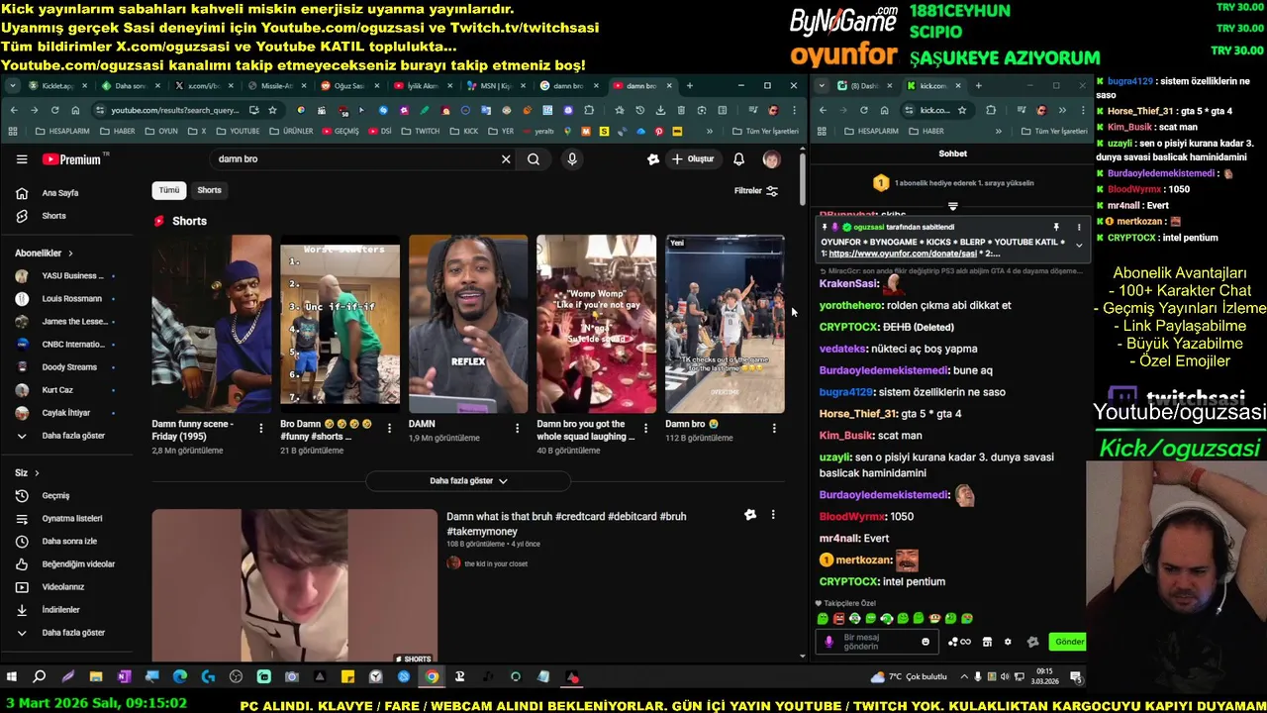
Task: Switch to the Oğuz Sasi browser tab
Action: pos(347,86)
